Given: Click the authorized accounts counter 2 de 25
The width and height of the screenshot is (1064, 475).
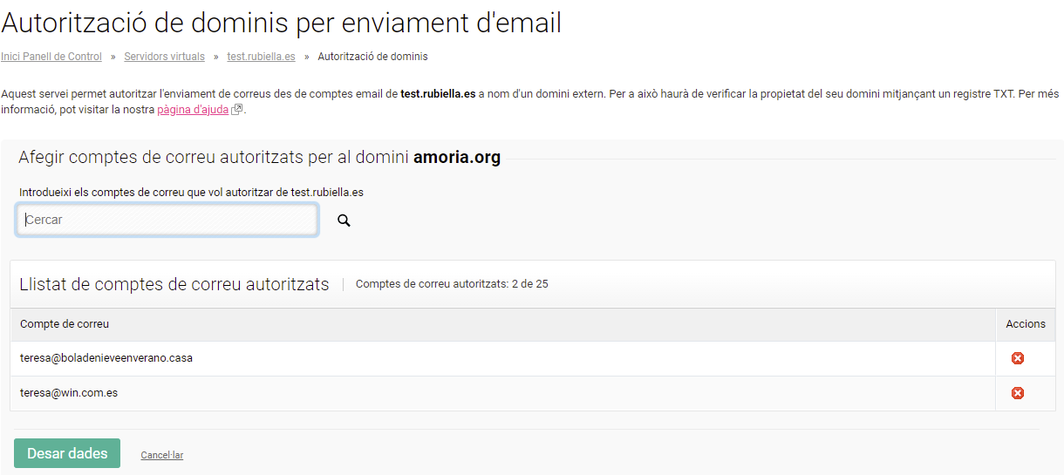Looking at the screenshot, I should coord(452,284).
